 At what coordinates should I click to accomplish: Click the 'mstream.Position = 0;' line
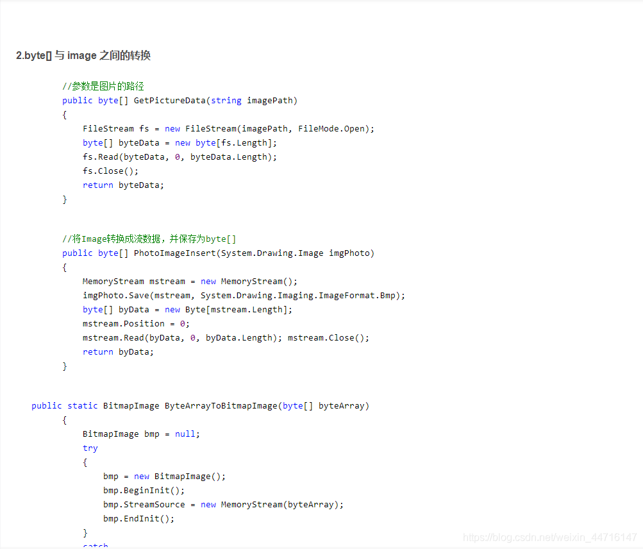pos(136,324)
